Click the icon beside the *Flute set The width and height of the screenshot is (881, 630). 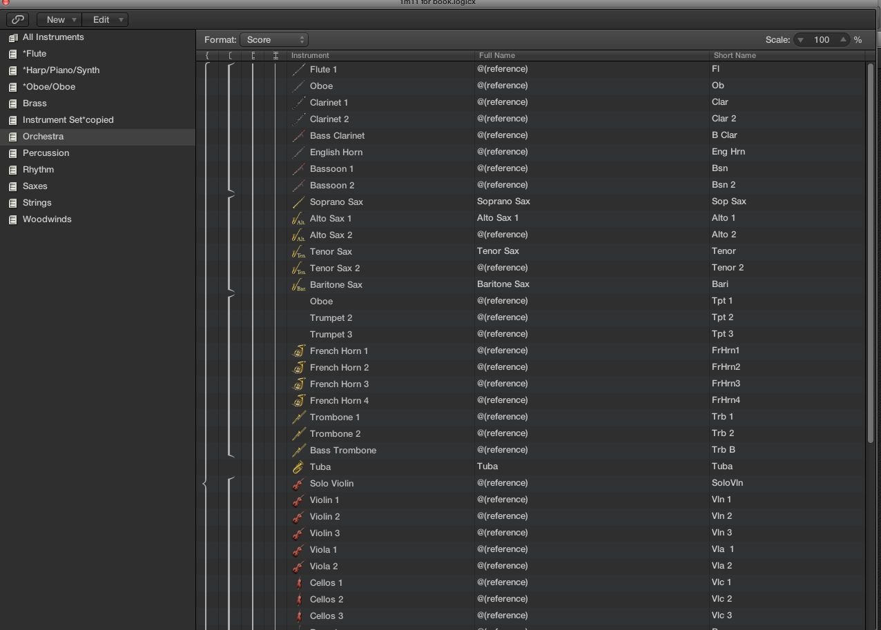(12, 54)
